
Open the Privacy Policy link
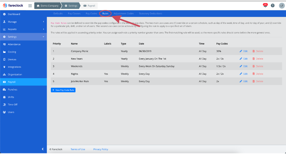(x=101, y=149)
